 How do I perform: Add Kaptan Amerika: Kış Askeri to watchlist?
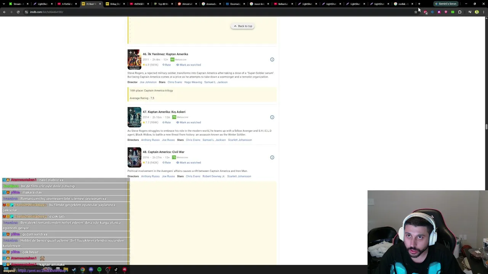(x=130, y=110)
